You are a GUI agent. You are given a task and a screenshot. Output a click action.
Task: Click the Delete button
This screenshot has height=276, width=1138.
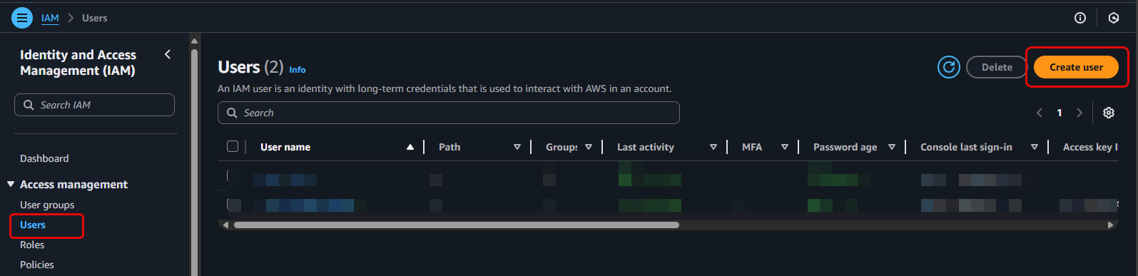click(997, 67)
